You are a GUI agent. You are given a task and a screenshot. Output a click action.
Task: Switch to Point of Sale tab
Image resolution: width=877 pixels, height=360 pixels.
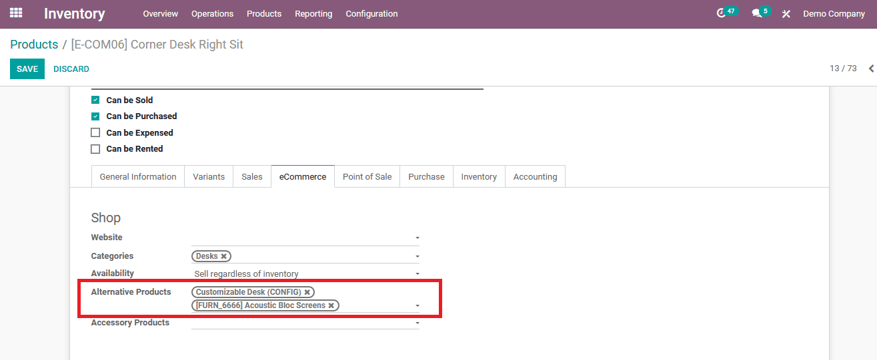[367, 176]
